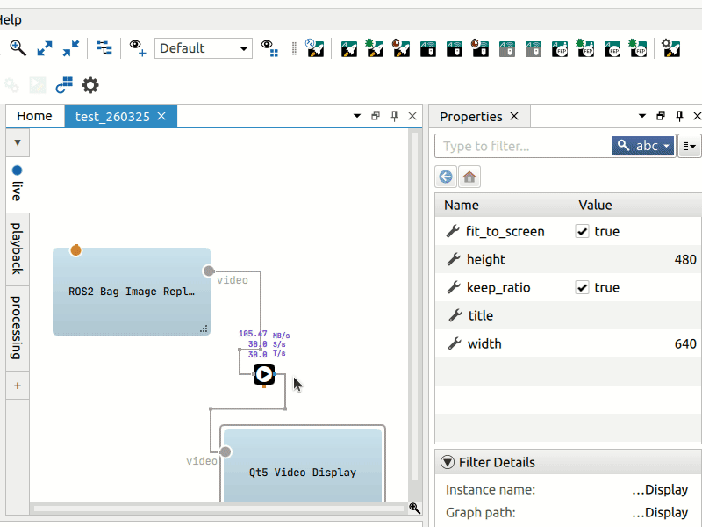Open settings with the large gear icon

[90, 85]
